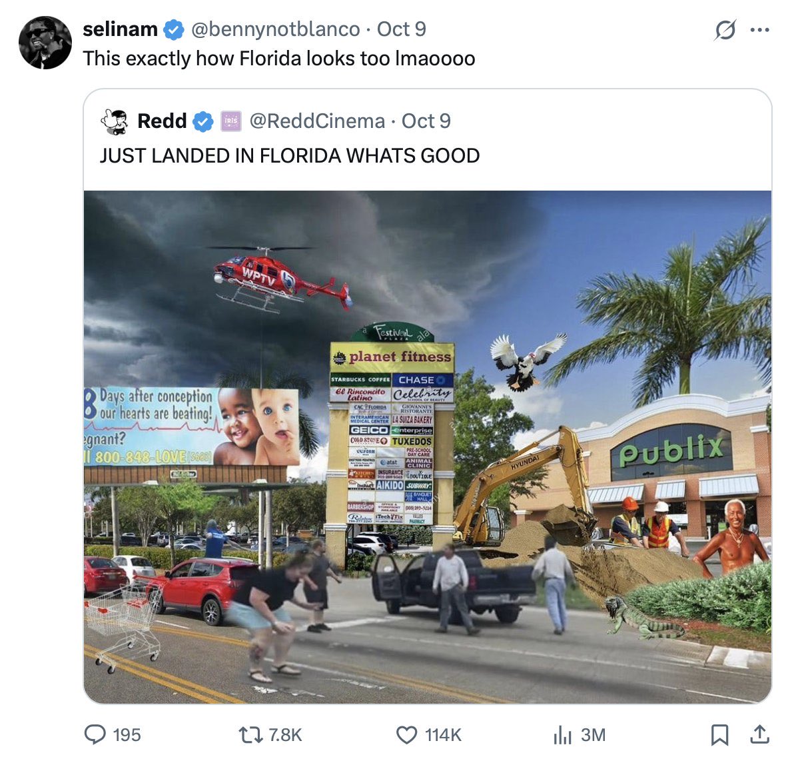View tweet analytics bar chart icon
This screenshot has height=761, width=794.
click(x=563, y=734)
